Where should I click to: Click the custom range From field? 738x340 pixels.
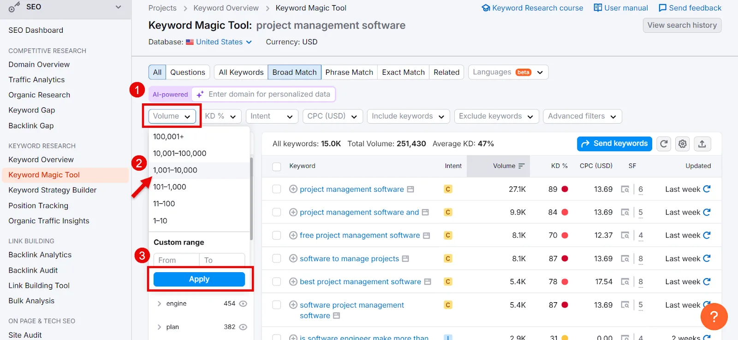pyautogui.click(x=176, y=260)
